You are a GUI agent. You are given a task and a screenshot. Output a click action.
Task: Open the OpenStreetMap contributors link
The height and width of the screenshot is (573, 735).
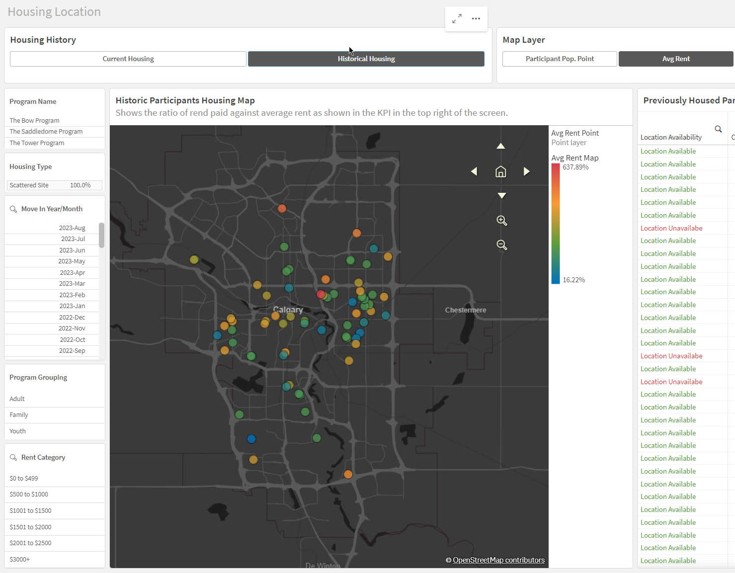[498, 560]
